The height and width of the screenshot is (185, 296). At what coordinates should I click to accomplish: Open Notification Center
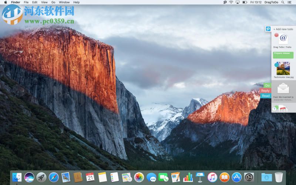[x=289, y=2]
